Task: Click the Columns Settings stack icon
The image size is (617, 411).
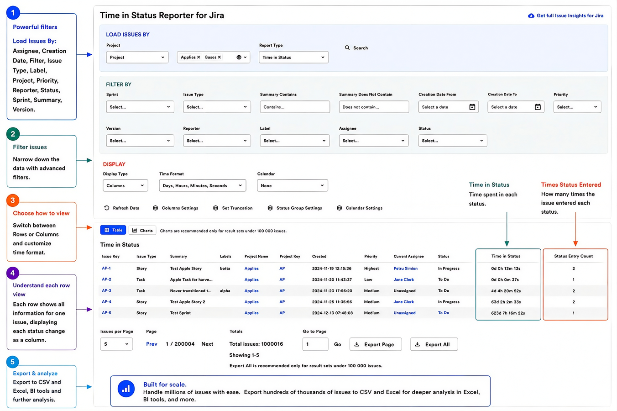Action: [156, 208]
